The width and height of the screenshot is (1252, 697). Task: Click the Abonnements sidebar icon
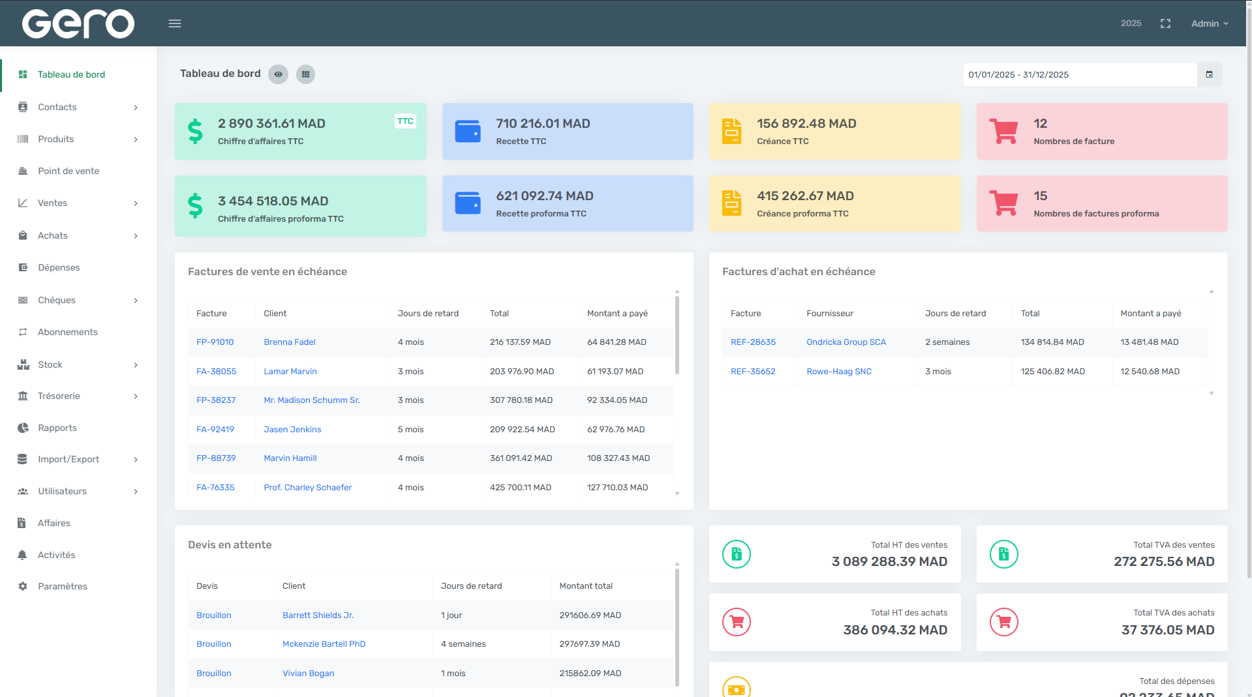(x=22, y=332)
